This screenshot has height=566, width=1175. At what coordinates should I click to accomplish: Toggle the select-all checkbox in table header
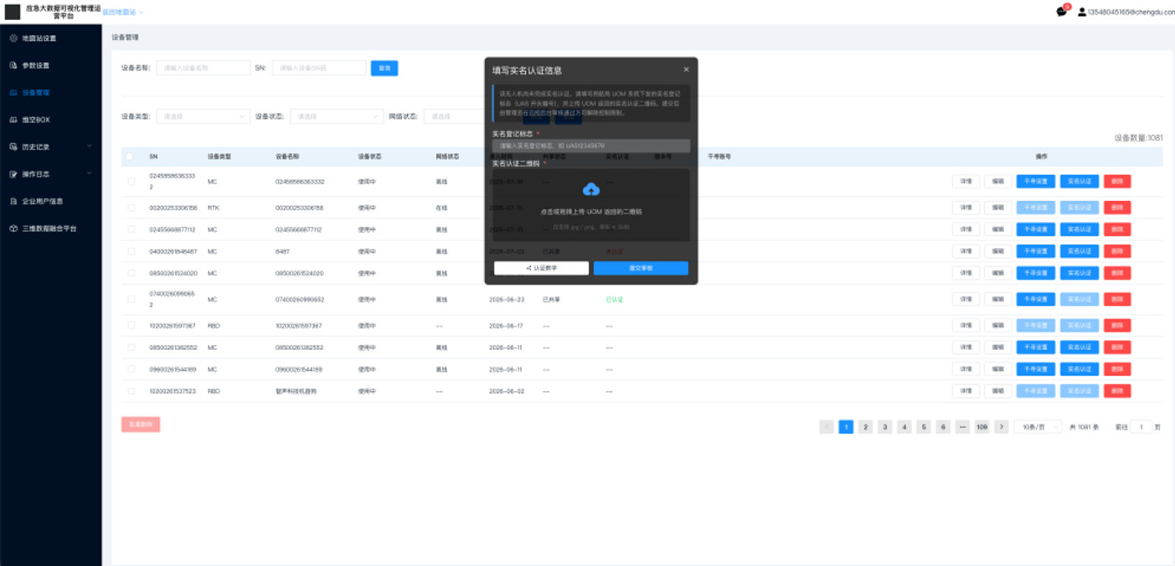click(x=130, y=157)
